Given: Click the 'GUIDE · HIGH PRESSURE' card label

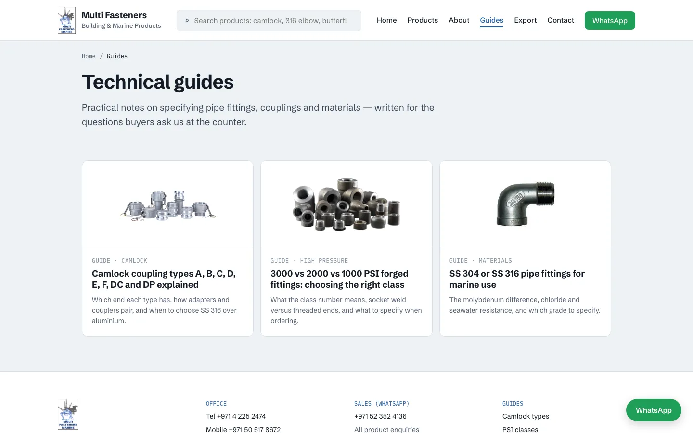Looking at the screenshot, I should 309,261.
